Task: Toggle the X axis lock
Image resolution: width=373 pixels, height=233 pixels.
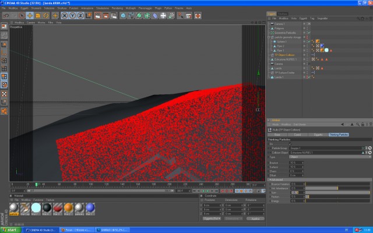Action: click(x=65, y=16)
